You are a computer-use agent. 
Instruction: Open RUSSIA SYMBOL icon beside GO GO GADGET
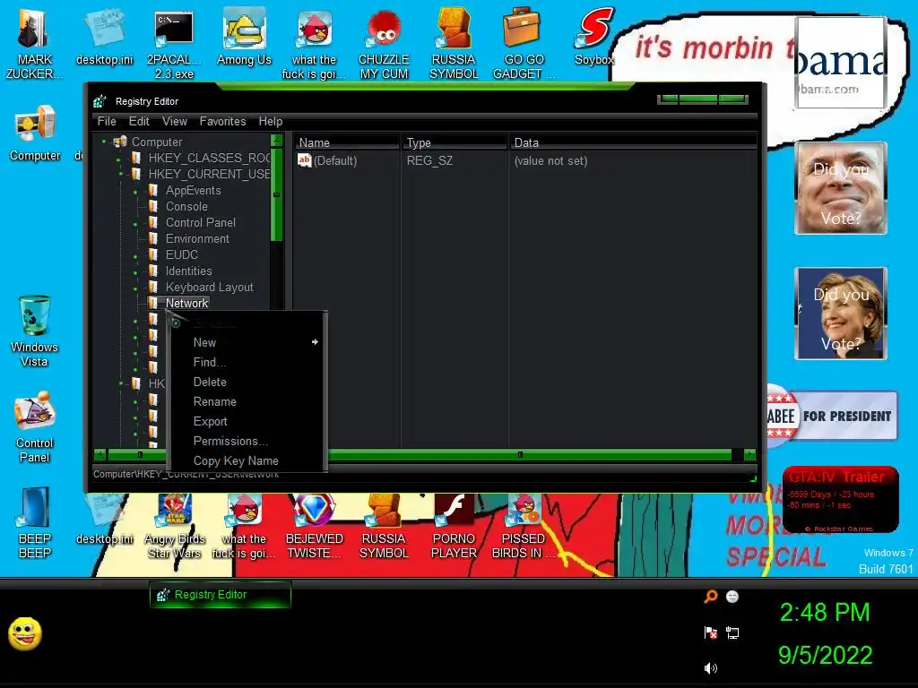click(x=454, y=44)
